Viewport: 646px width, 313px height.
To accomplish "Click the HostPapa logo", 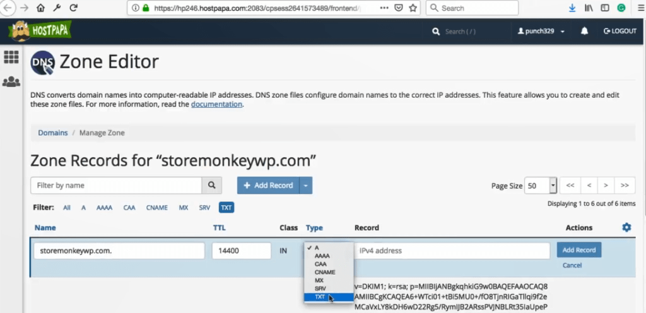I will 40,31.
